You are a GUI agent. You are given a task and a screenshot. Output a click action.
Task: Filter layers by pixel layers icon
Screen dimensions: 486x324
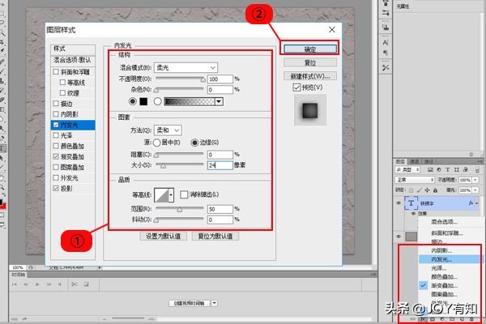(430, 169)
